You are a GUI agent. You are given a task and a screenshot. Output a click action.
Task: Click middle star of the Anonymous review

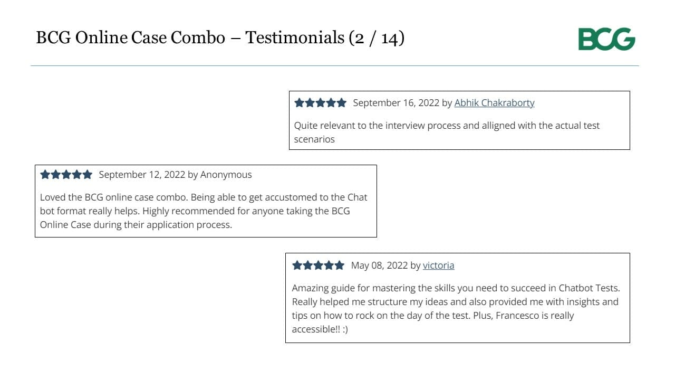(x=66, y=175)
